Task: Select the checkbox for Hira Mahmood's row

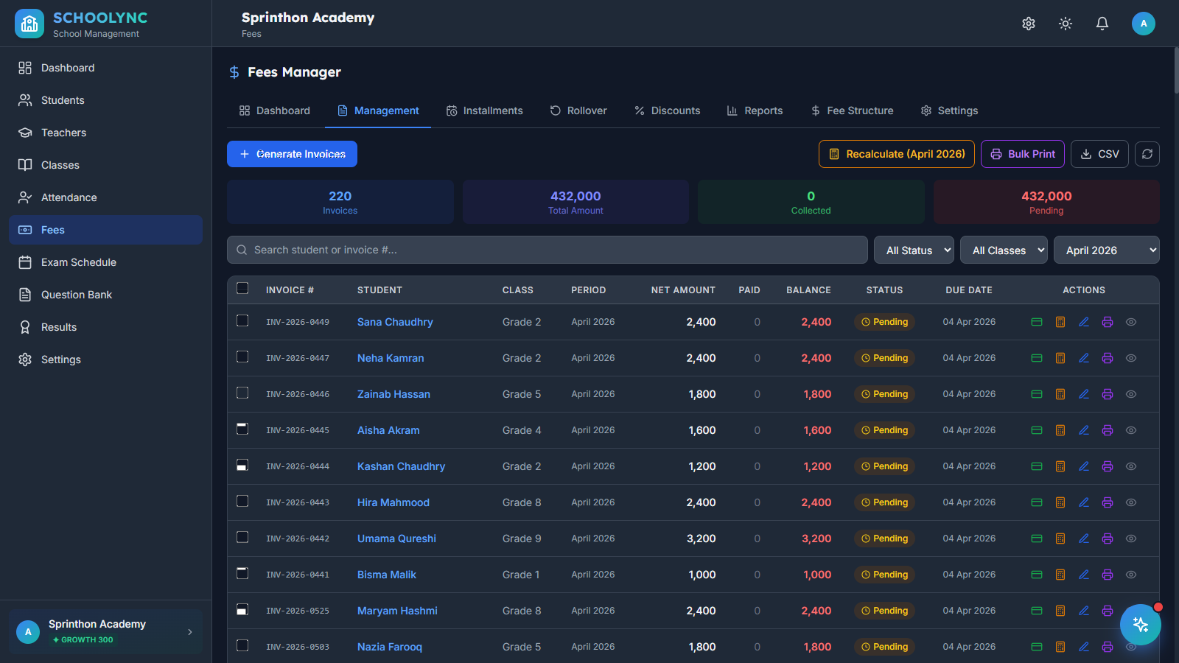Action: (242, 501)
